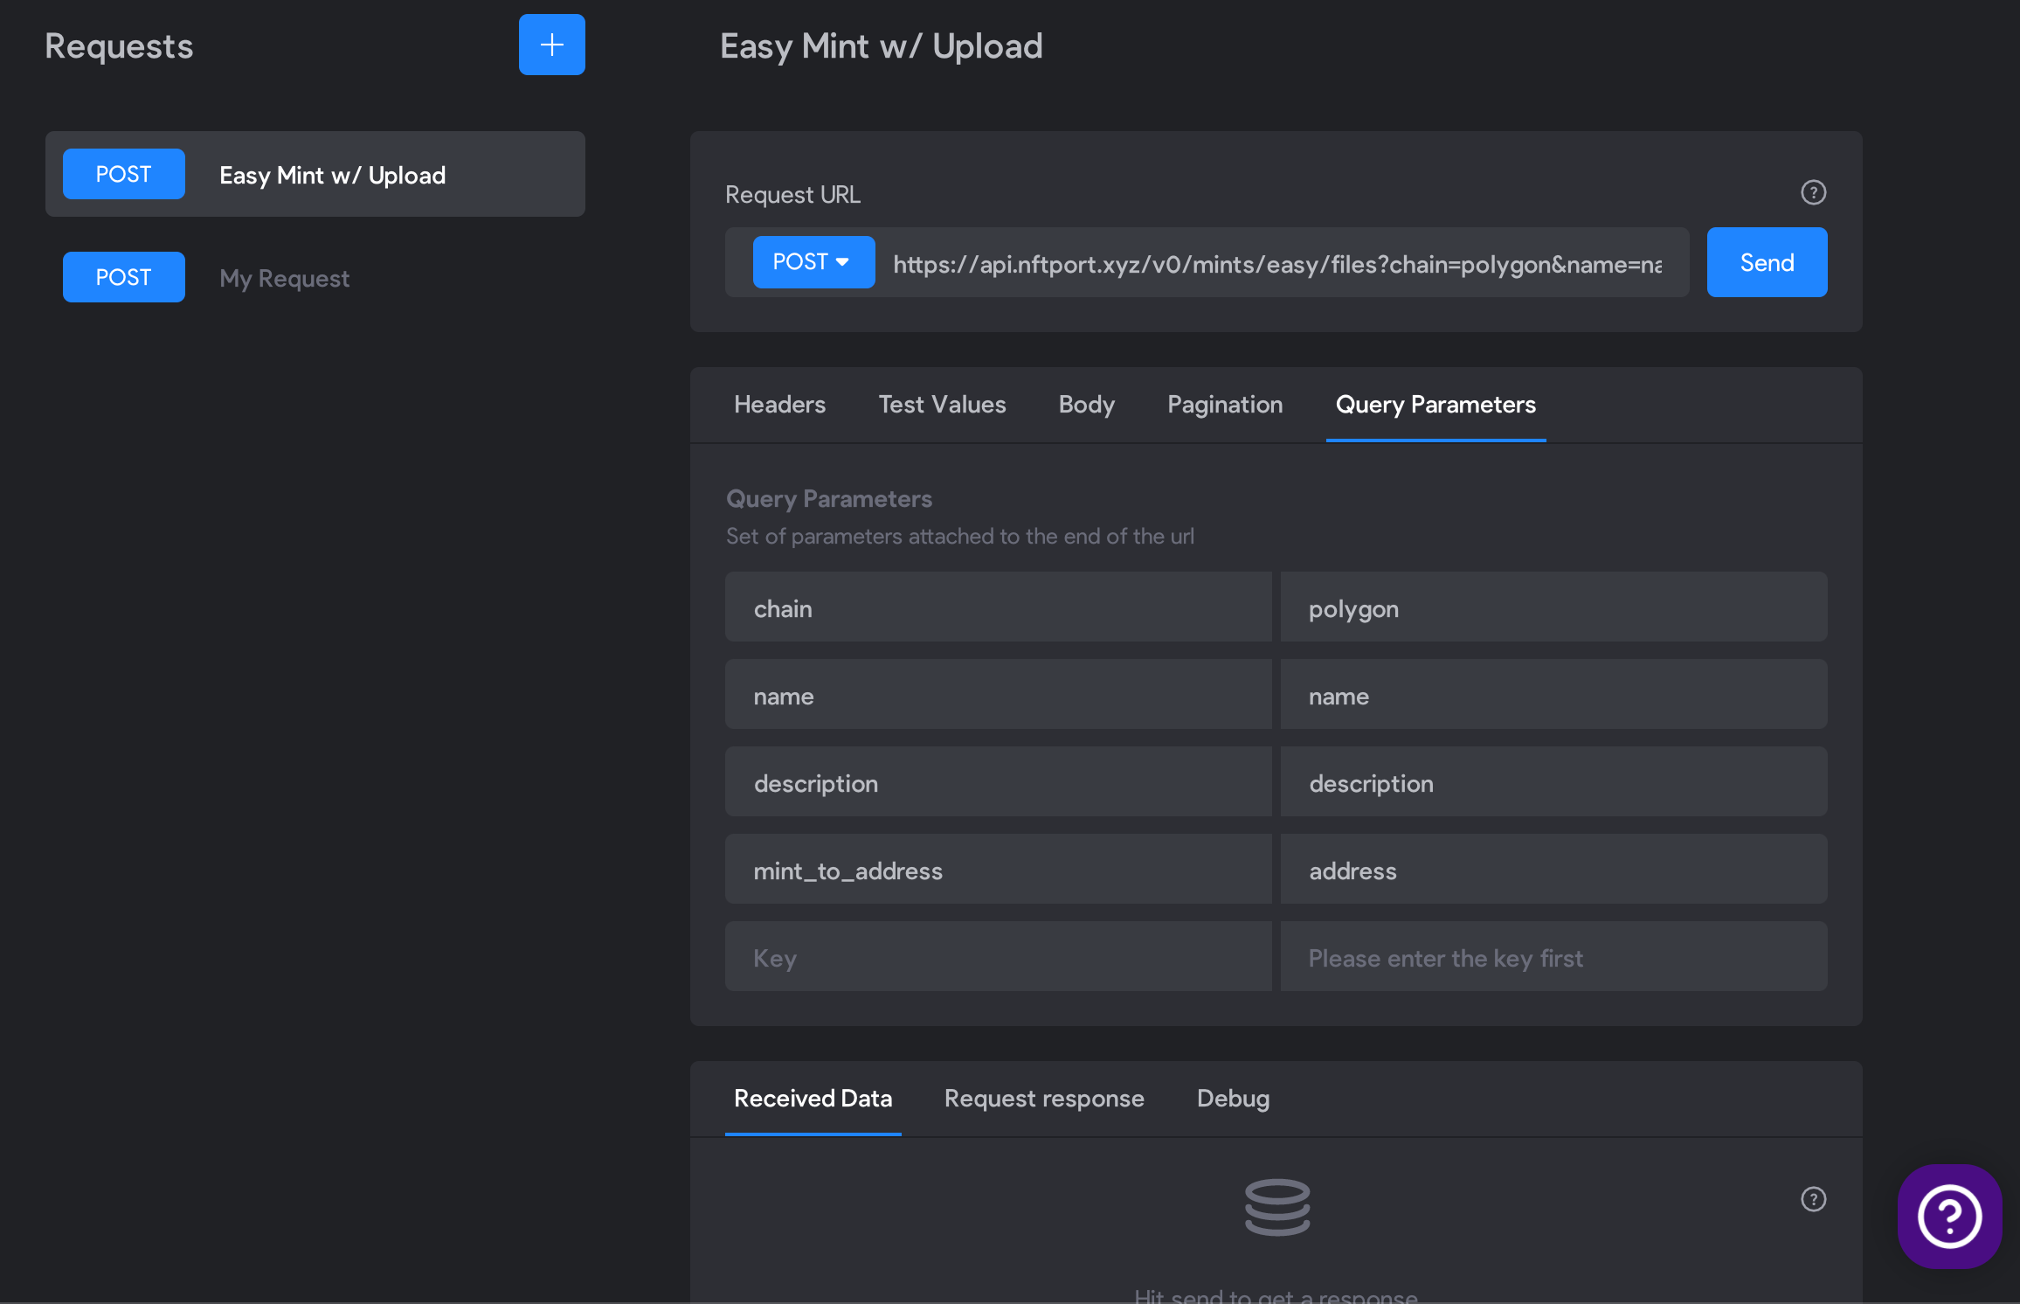This screenshot has width=2020, height=1304.
Task: Edit the chain key field
Action: [998, 607]
